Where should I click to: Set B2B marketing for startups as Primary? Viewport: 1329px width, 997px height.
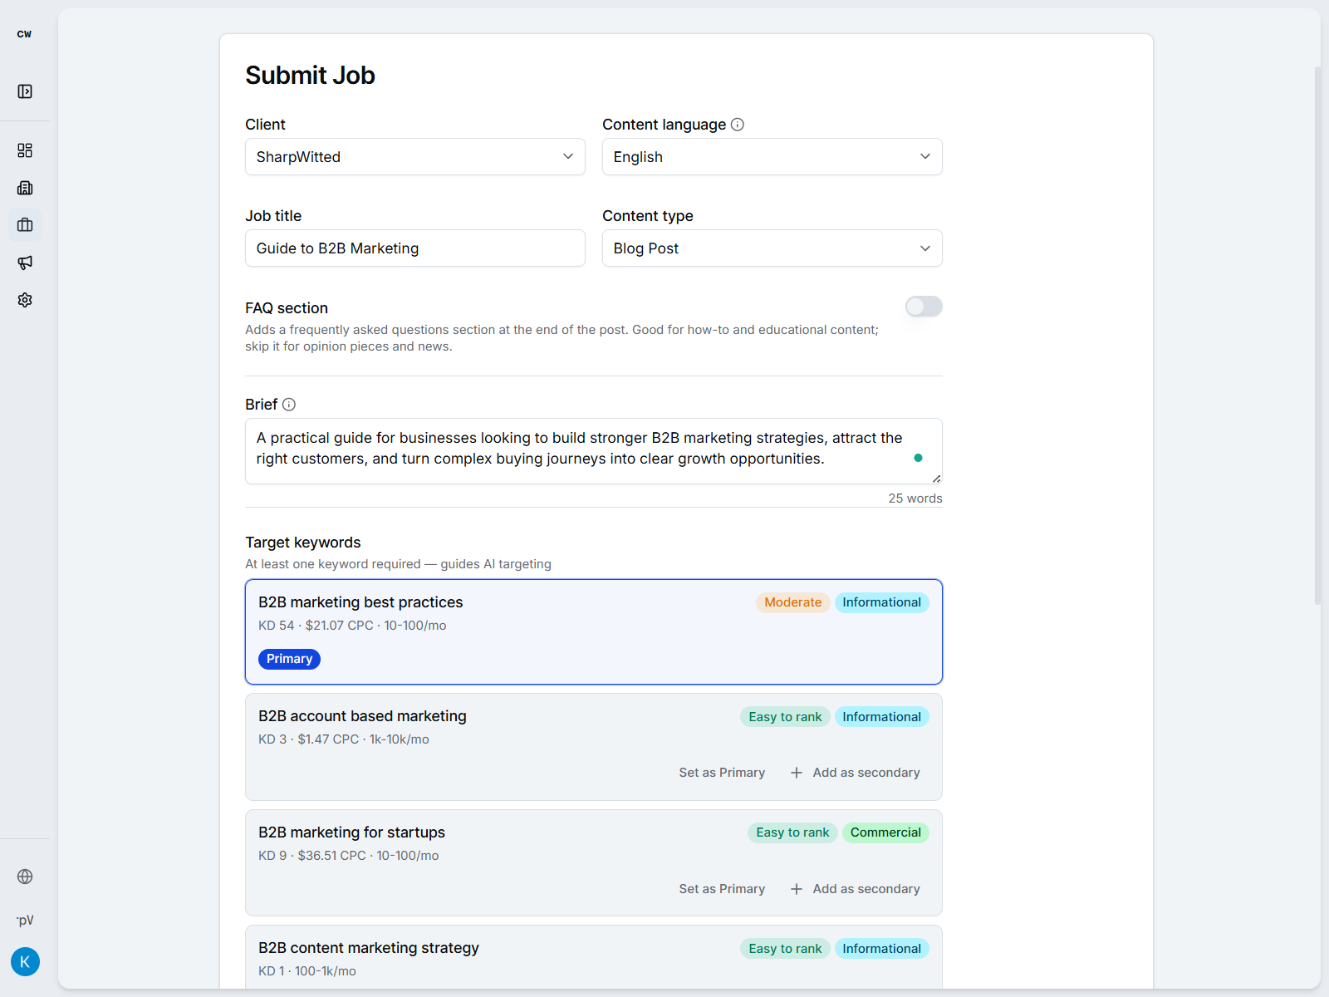coord(722,889)
